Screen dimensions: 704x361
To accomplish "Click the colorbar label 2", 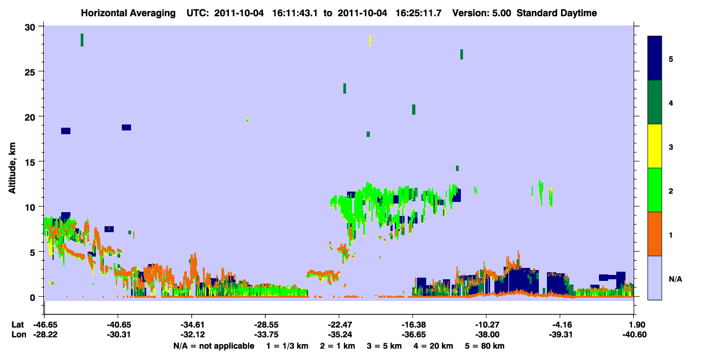I will 671,190.
